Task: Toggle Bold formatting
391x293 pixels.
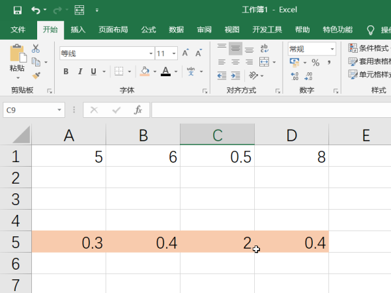Action: (x=66, y=72)
